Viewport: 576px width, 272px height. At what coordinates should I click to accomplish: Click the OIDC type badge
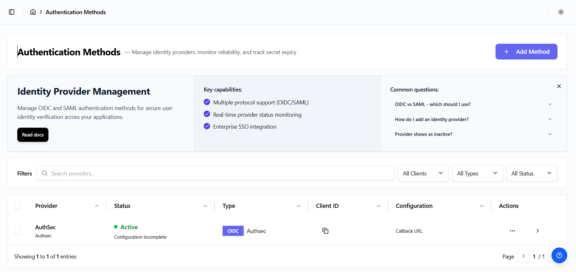(x=233, y=231)
